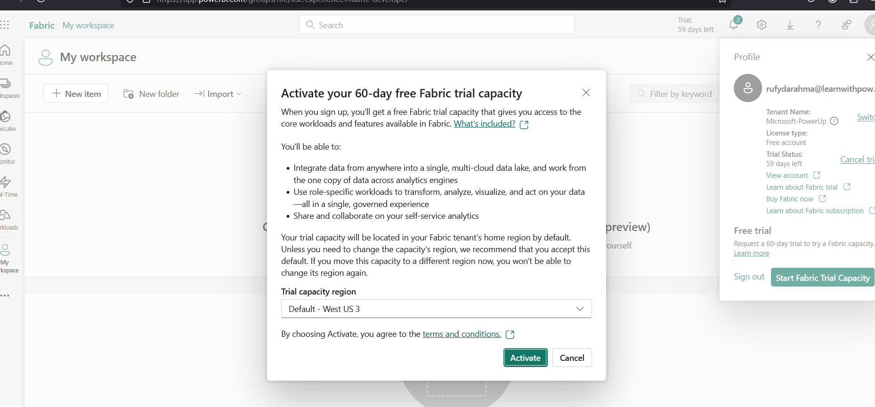Go to Home in the left sidebar
This screenshot has width=875, height=407.
(6, 55)
